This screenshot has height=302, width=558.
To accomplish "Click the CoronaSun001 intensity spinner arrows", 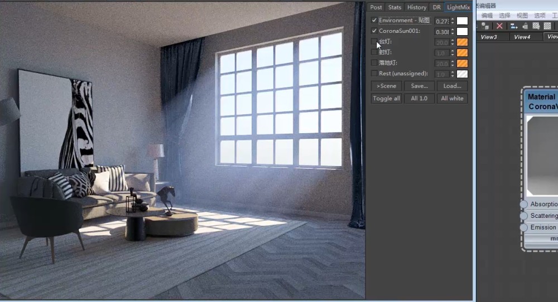I will coord(453,32).
